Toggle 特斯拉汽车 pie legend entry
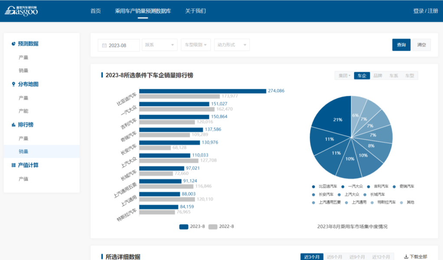Image resolution: width=443 pixels, height=260 pixels. (x=383, y=202)
